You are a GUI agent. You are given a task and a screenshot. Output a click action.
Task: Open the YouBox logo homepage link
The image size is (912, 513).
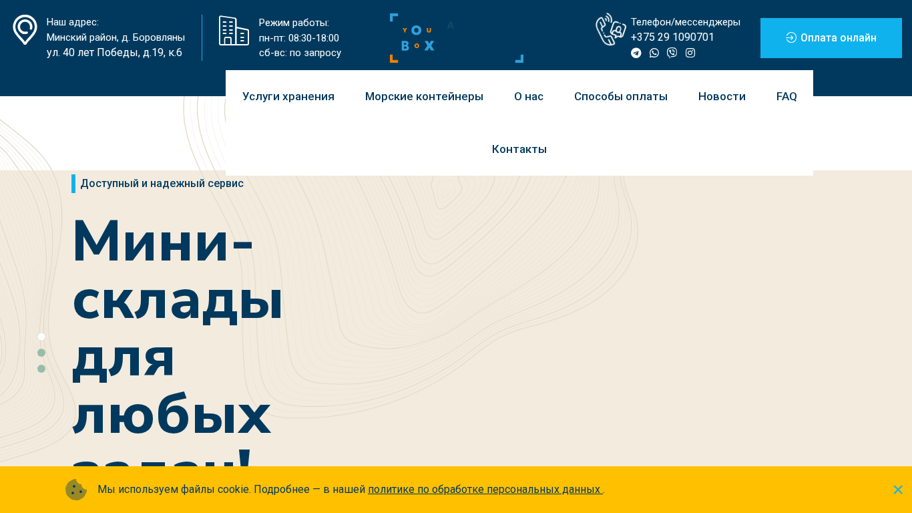[x=456, y=38]
